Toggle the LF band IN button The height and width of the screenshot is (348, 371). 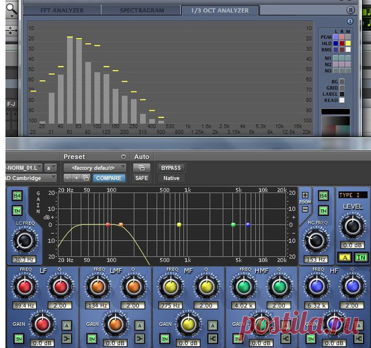click(x=19, y=340)
